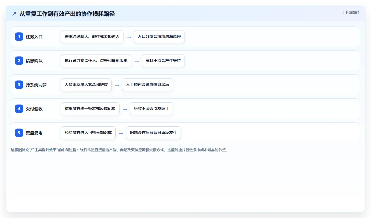Click the arrow icon beside the title
The width and height of the screenshot is (371, 218).
[14, 14]
